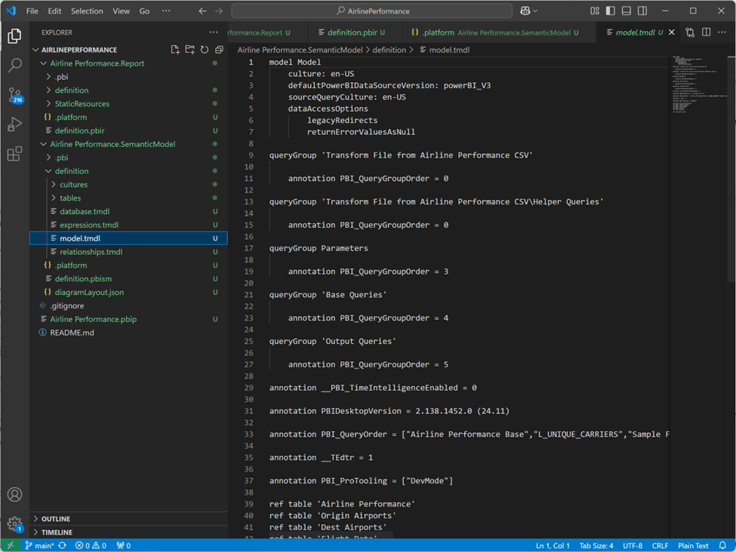The height and width of the screenshot is (552, 736).
Task: Click the Plain Text language mode
Action: tap(692, 546)
